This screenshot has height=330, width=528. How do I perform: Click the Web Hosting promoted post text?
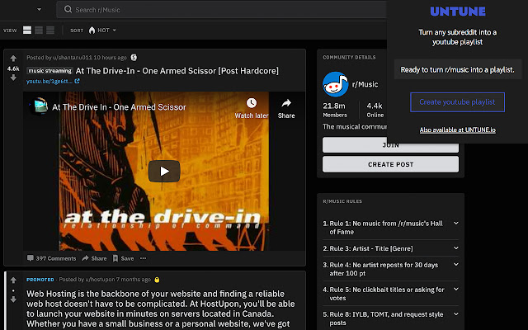tap(161, 309)
